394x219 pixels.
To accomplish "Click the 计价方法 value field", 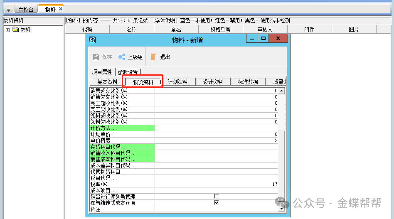I will [217, 128].
